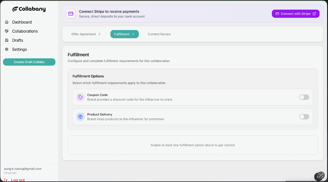Click the Dashboard home icon
This screenshot has height=182, width=328.
click(x=7, y=22)
